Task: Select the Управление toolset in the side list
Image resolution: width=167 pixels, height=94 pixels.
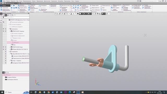Action: point(5,8)
